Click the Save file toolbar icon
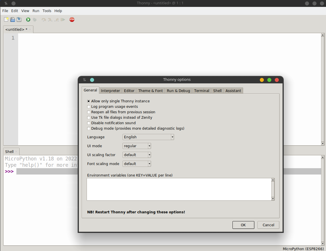Screen dimensions: 326x251 point(19,20)
